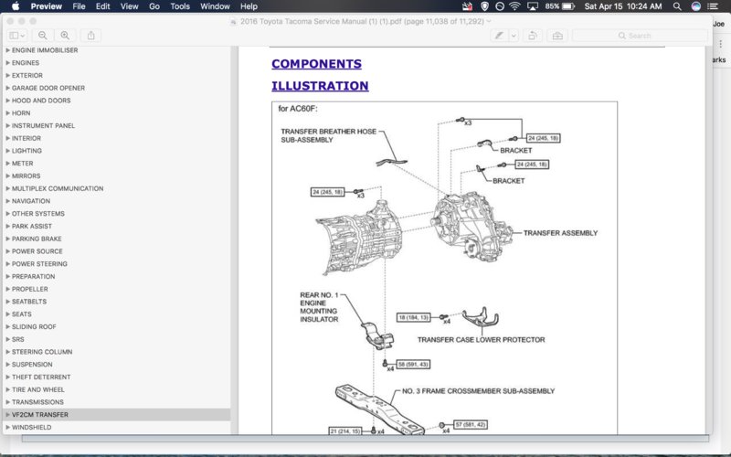Select INTERIOR in the outline

coord(26,138)
